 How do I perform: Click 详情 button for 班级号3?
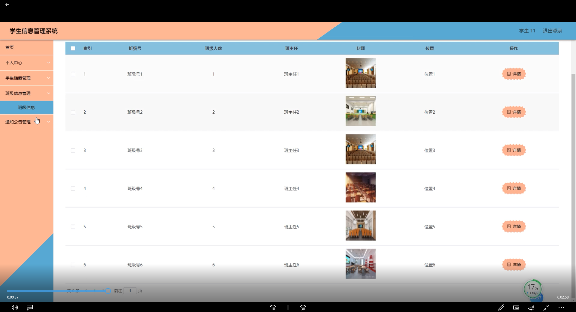coord(514,150)
